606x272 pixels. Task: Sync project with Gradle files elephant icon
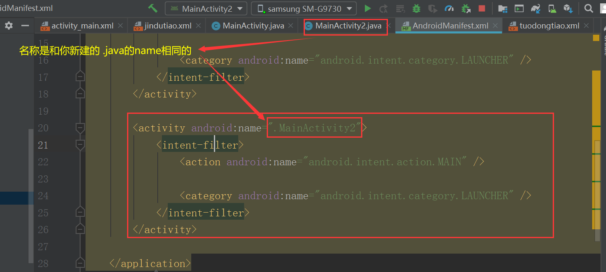click(x=535, y=8)
